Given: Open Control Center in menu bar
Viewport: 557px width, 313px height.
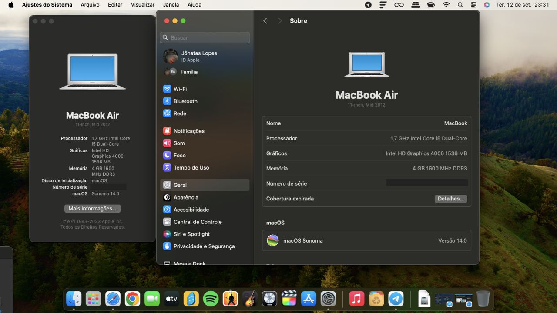Looking at the screenshot, I should (473, 5).
